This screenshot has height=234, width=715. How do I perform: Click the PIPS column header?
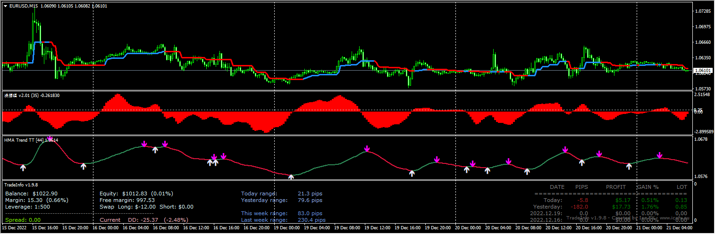[582, 187]
